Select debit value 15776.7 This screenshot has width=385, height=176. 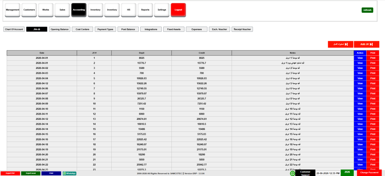click(x=141, y=63)
